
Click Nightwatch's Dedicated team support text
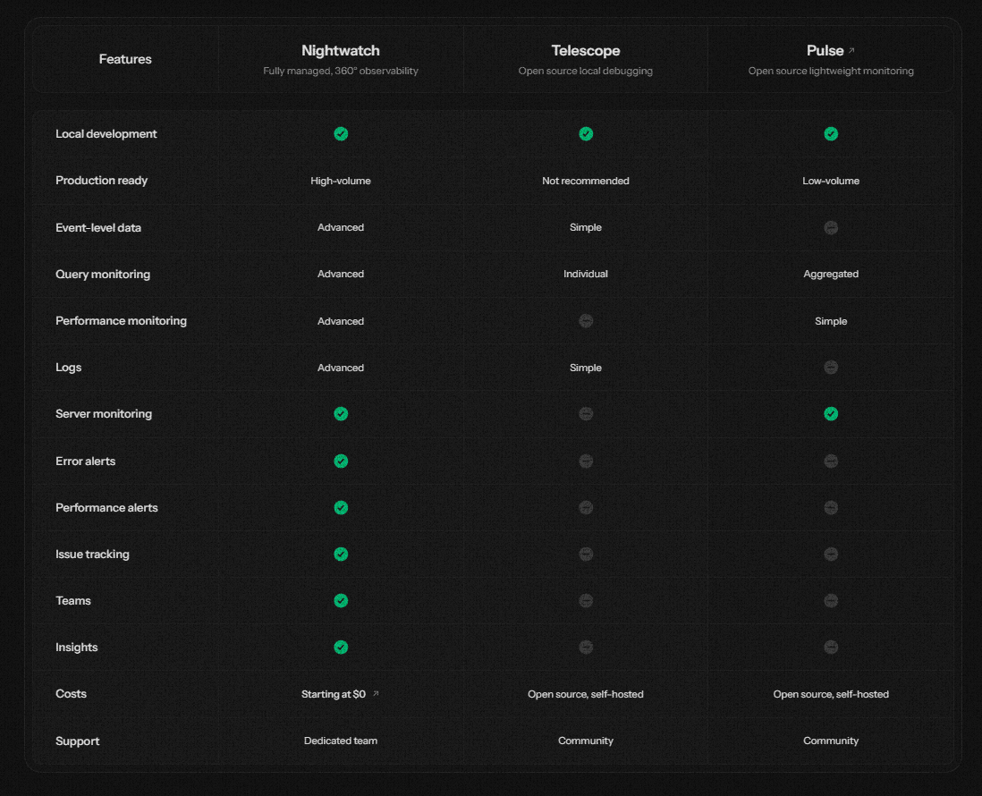coord(341,741)
